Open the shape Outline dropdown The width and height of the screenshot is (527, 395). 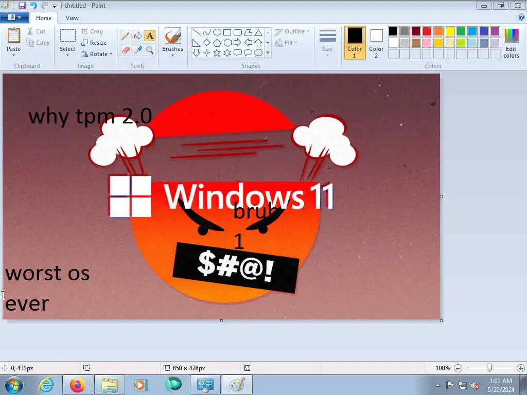292,31
